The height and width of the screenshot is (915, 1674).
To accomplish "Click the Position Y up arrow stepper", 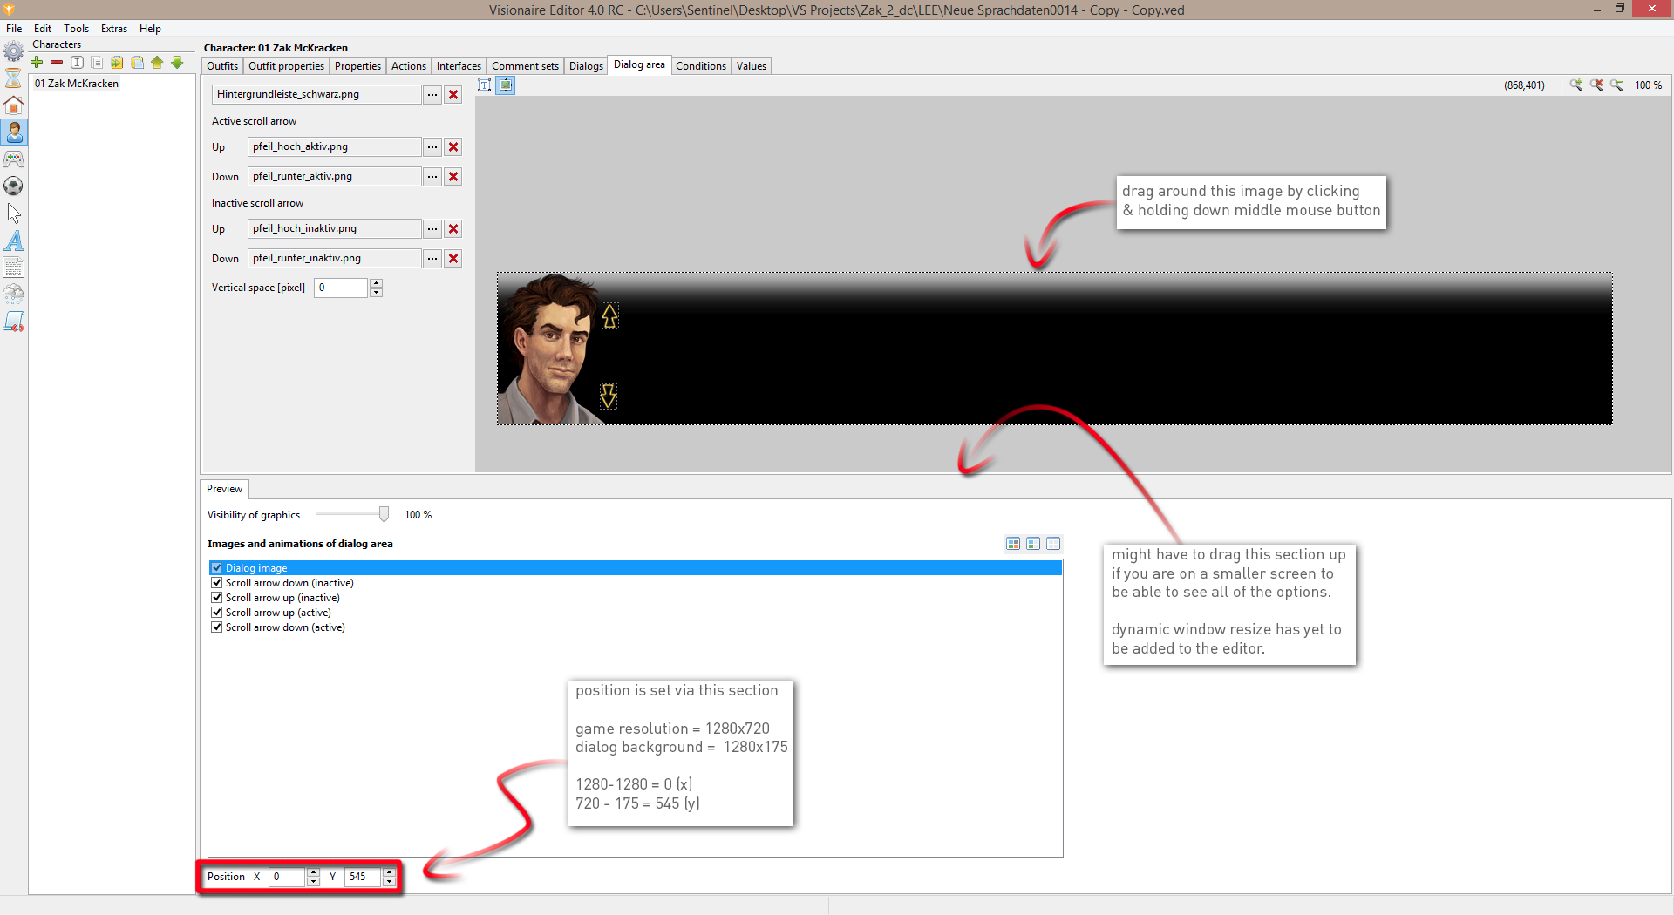I will click(389, 872).
